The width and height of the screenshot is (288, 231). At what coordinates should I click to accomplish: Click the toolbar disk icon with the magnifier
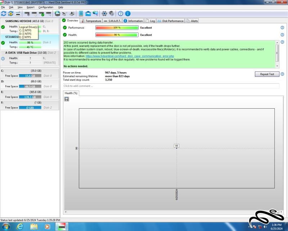click(49, 14)
